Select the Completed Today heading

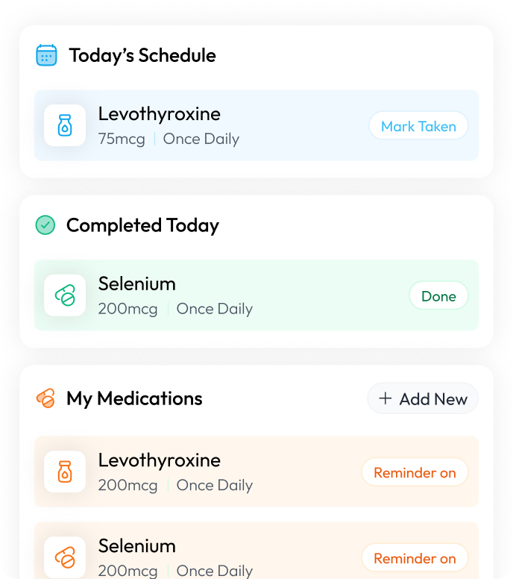coord(142,225)
